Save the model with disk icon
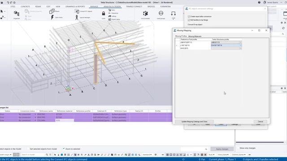The image size is (287, 161). point(2,3)
